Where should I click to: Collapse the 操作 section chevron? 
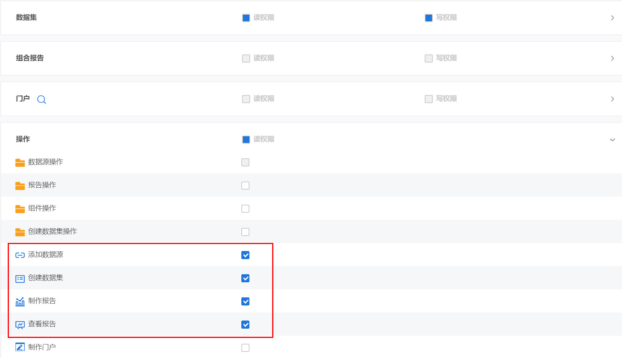(x=612, y=140)
